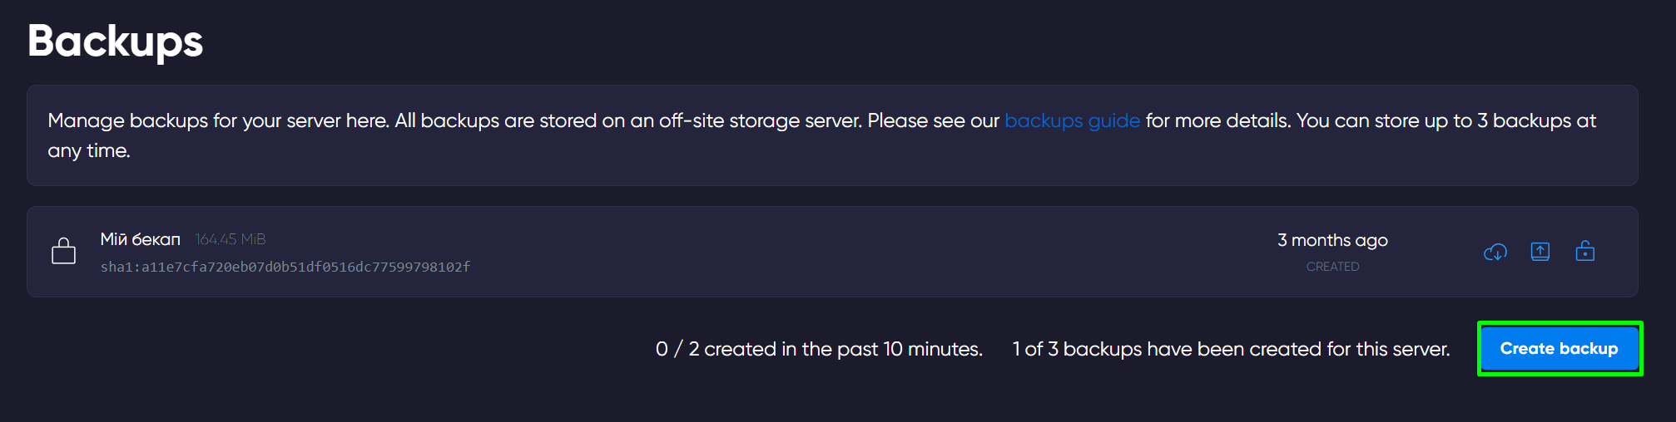Viewport: 1676px width, 422px height.
Task: Select the backup name Мій бекап
Action: click(x=141, y=239)
